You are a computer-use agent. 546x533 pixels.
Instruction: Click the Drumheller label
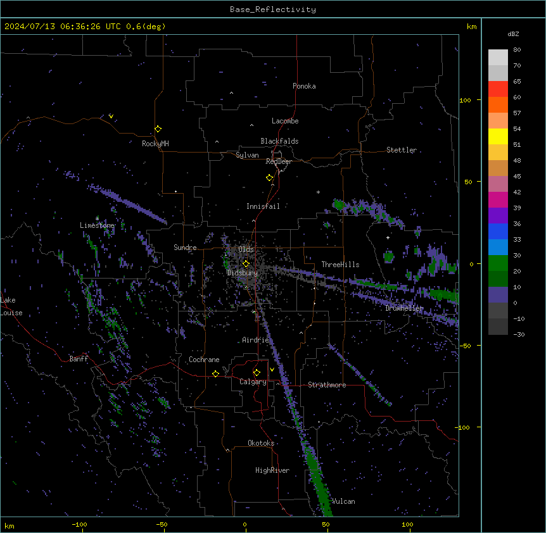(x=404, y=308)
